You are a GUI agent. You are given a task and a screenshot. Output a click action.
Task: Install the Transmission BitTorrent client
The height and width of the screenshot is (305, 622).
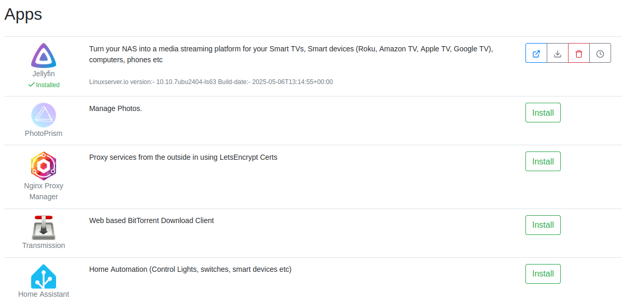pos(543,225)
